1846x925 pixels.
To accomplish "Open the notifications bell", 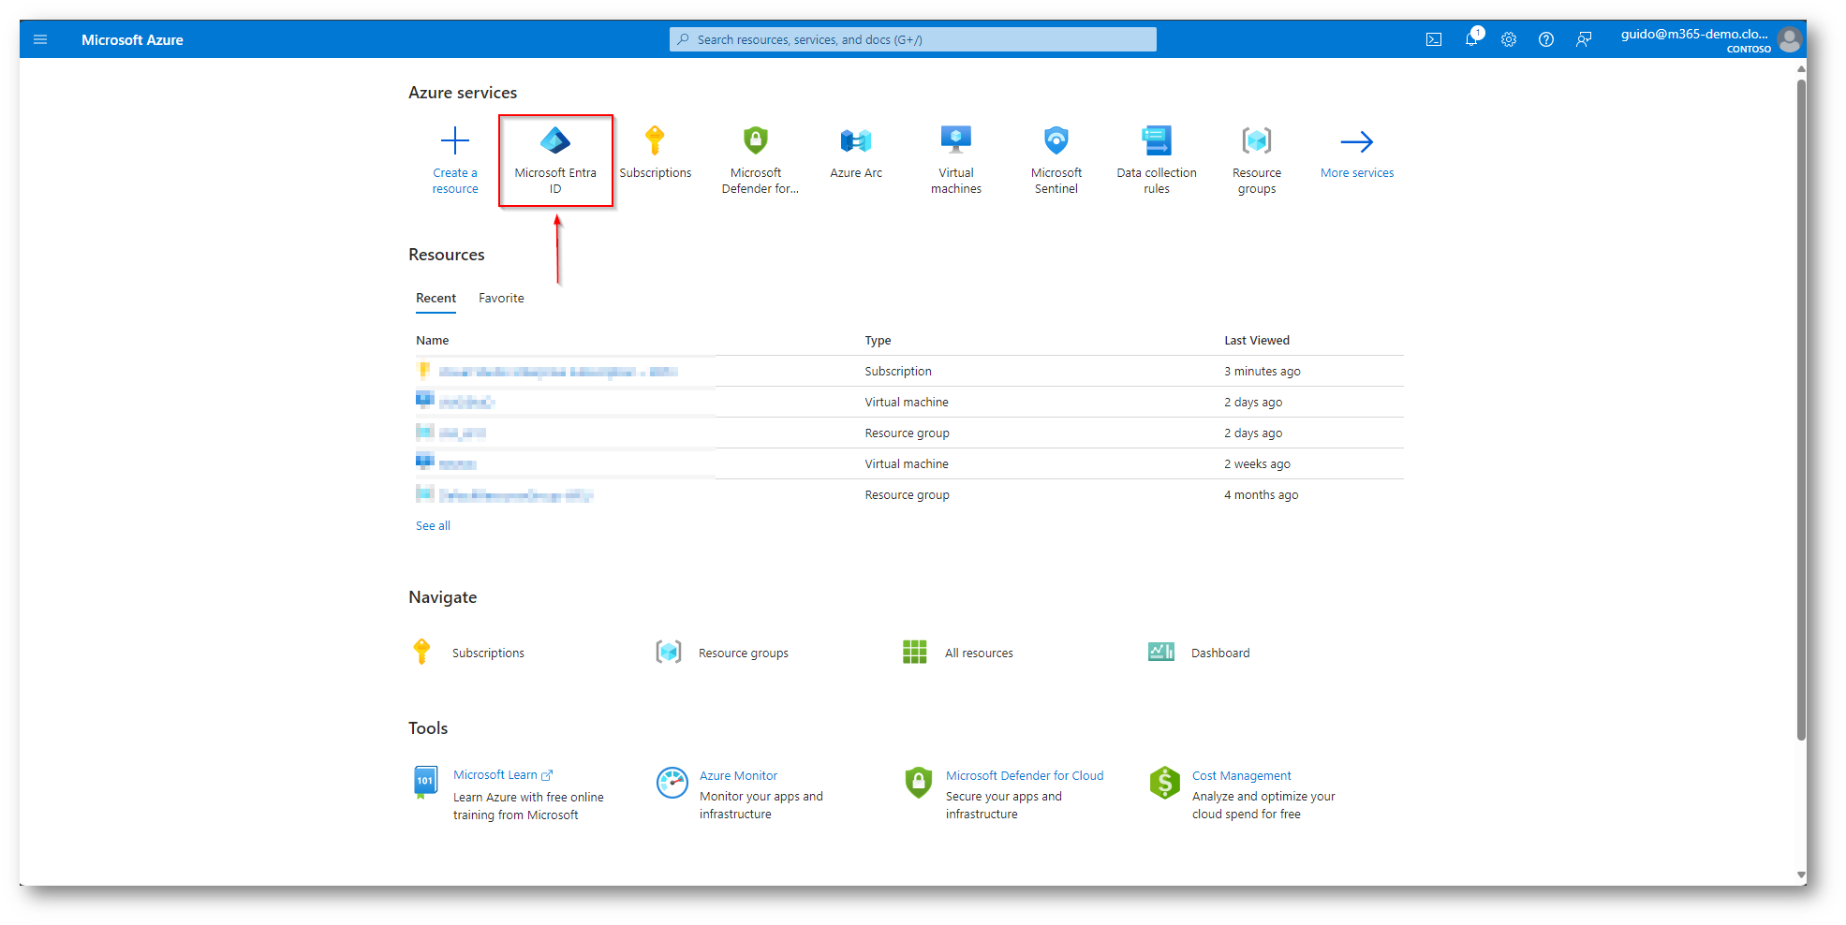I will click(1471, 39).
